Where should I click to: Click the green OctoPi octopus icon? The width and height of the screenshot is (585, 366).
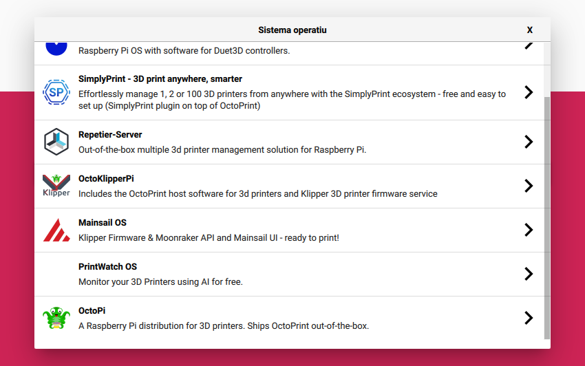56,318
